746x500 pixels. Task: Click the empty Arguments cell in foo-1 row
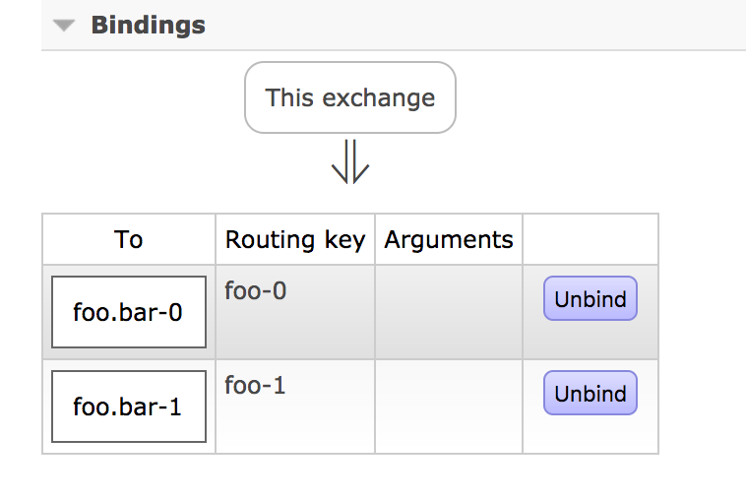[x=449, y=406]
